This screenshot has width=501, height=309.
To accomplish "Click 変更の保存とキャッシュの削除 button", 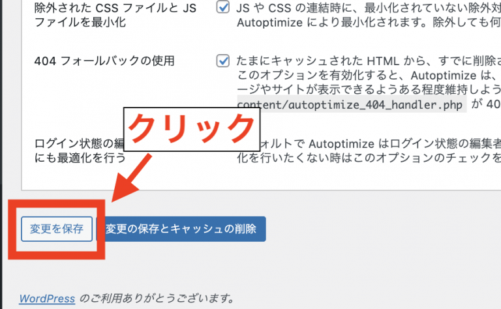I will (x=181, y=229).
